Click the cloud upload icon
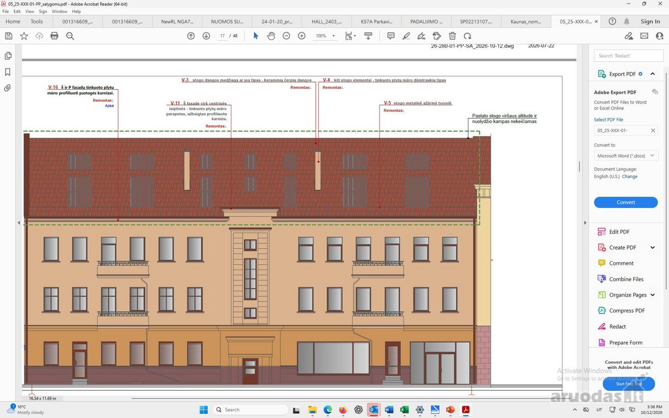Image resolution: width=669 pixels, height=418 pixels. 39,36
